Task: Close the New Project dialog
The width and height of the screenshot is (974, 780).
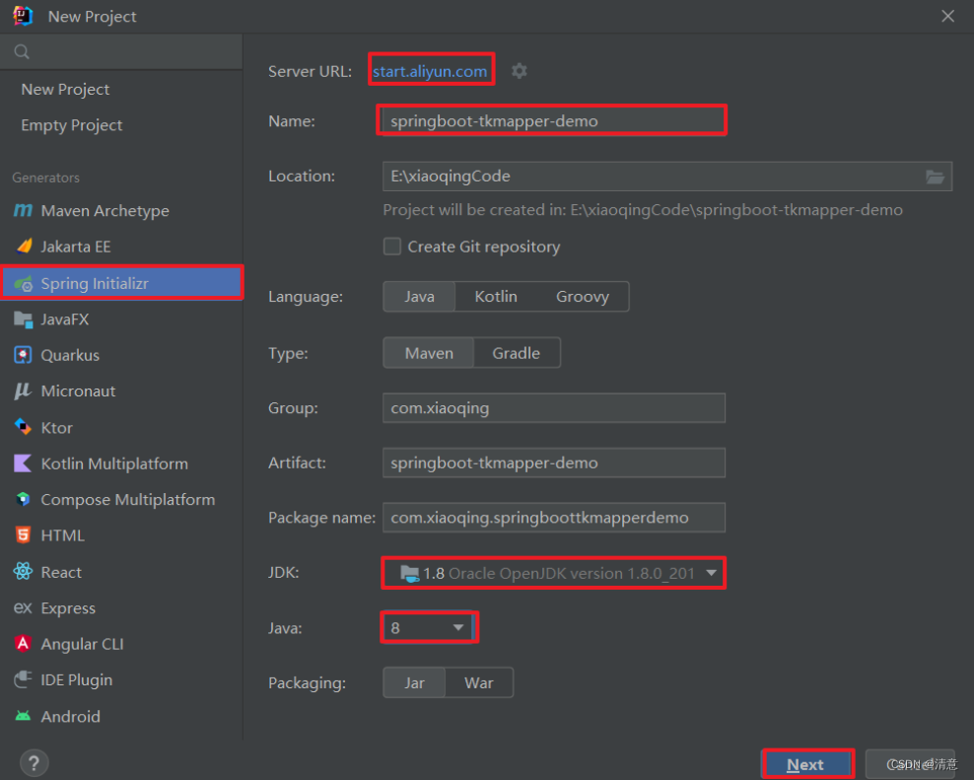Action: (947, 16)
